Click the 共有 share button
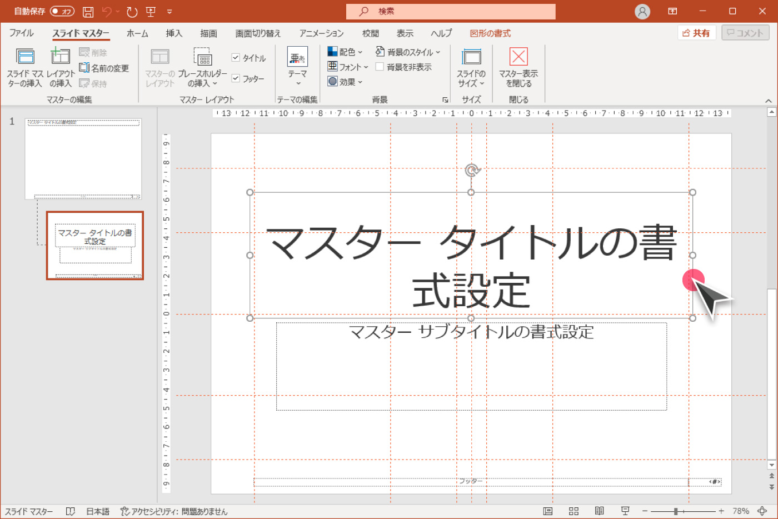 [696, 33]
